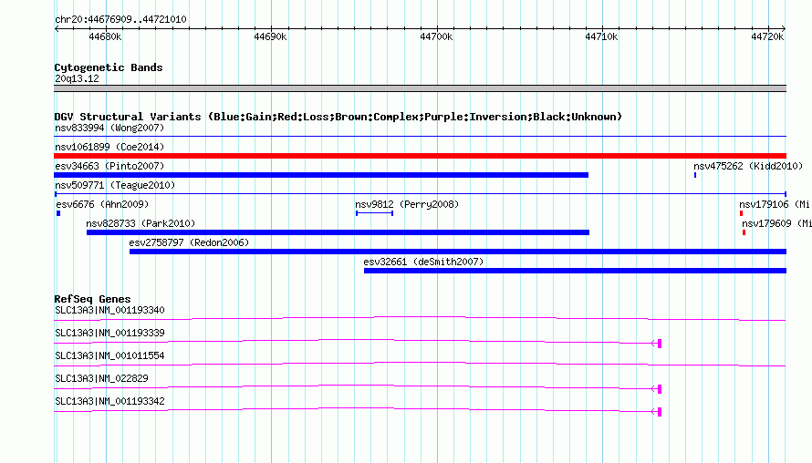Click the ruler's left arrow end
This screenshot has width=812, height=463.
coord(57,28)
